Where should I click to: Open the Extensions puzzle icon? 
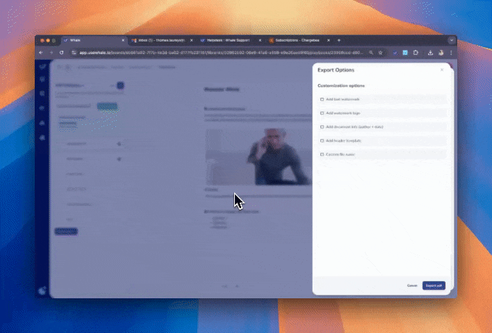pos(416,53)
